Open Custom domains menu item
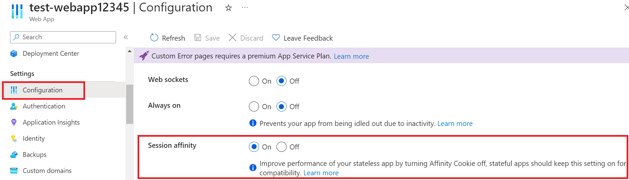The height and width of the screenshot is (180, 629). (x=47, y=171)
